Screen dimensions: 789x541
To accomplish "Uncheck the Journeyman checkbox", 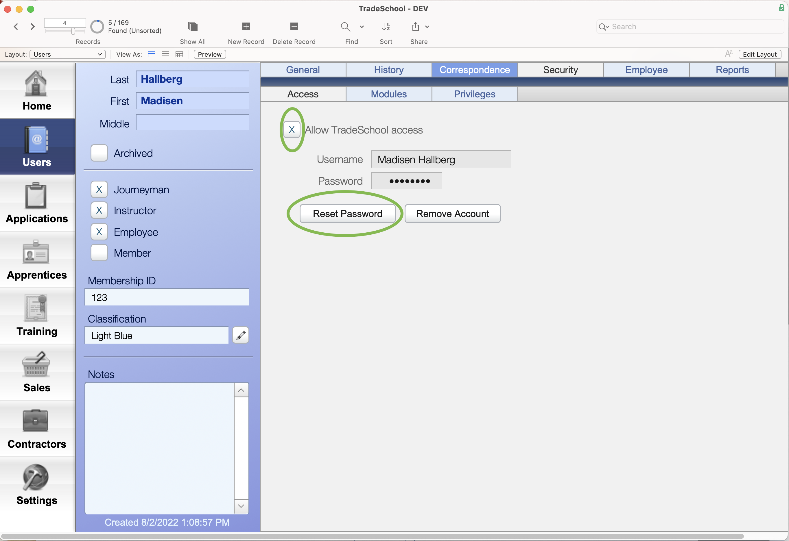I will (99, 189).
